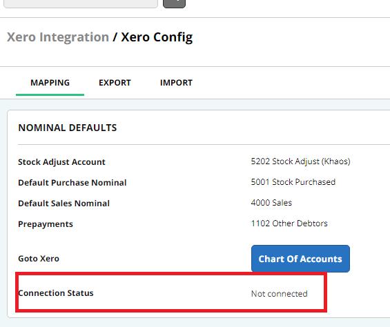
Task: Go back via Xero Integration breadcrumb
Action: pos(58,37)
